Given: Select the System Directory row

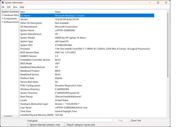Looking at the screenshot, I should click(x=87, y=93).
